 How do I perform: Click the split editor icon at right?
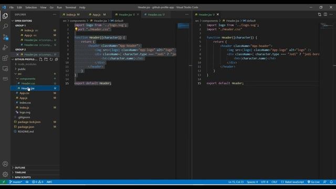click(325, 14)
